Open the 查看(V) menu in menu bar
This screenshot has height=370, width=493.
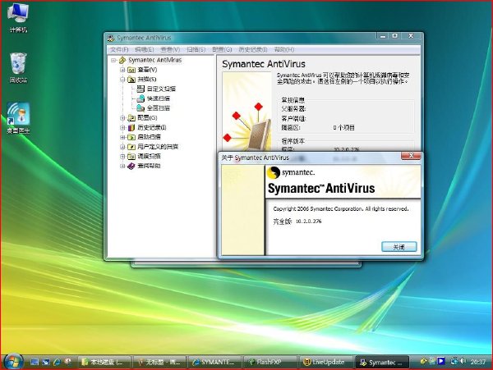tap(170, 49)
